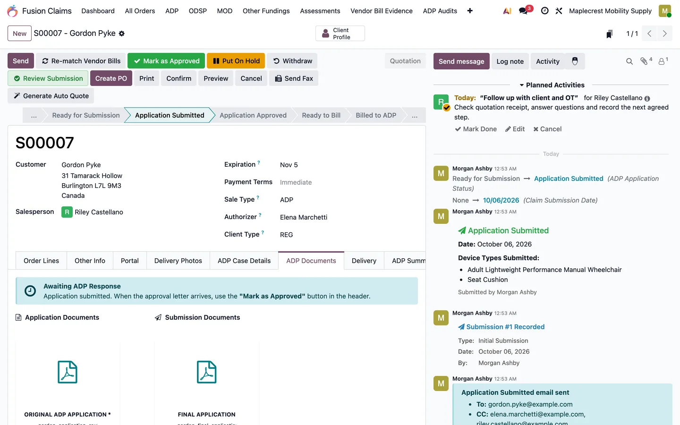Open the debug tools wrench icon
Screen dimensions: 680x425
pyautogui.click(x=559, y=11)
